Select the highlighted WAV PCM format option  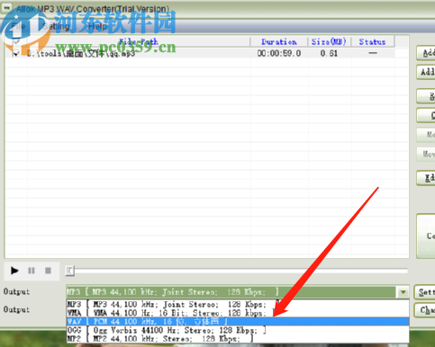(x=238, y=322)
